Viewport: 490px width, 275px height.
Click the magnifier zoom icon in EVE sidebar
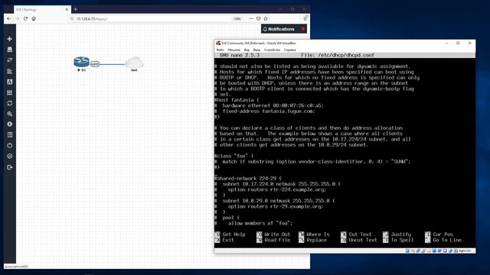point(10,114)
